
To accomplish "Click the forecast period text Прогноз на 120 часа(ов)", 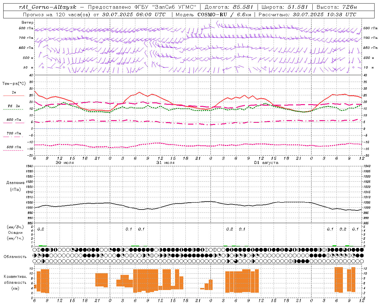I will [x=57, y=14].
